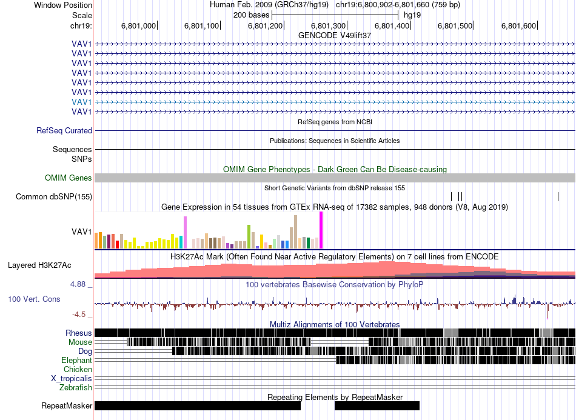The width and height of the screenshot is (576, 420).
Task: Click the tall tan GTEx expression bar
Action: [295, 232]
